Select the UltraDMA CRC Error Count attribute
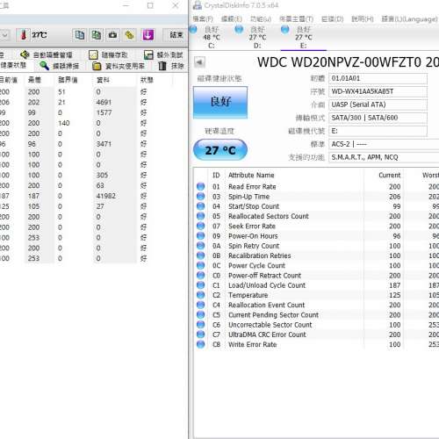Screen dimensions: 439x439 tap(267, 335)
